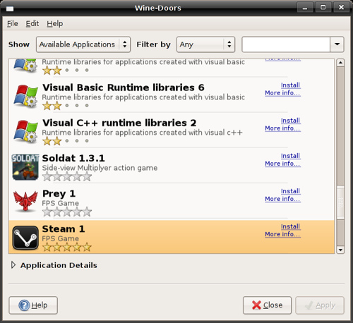Open the search combo box arrow

[x=337, y=44]
